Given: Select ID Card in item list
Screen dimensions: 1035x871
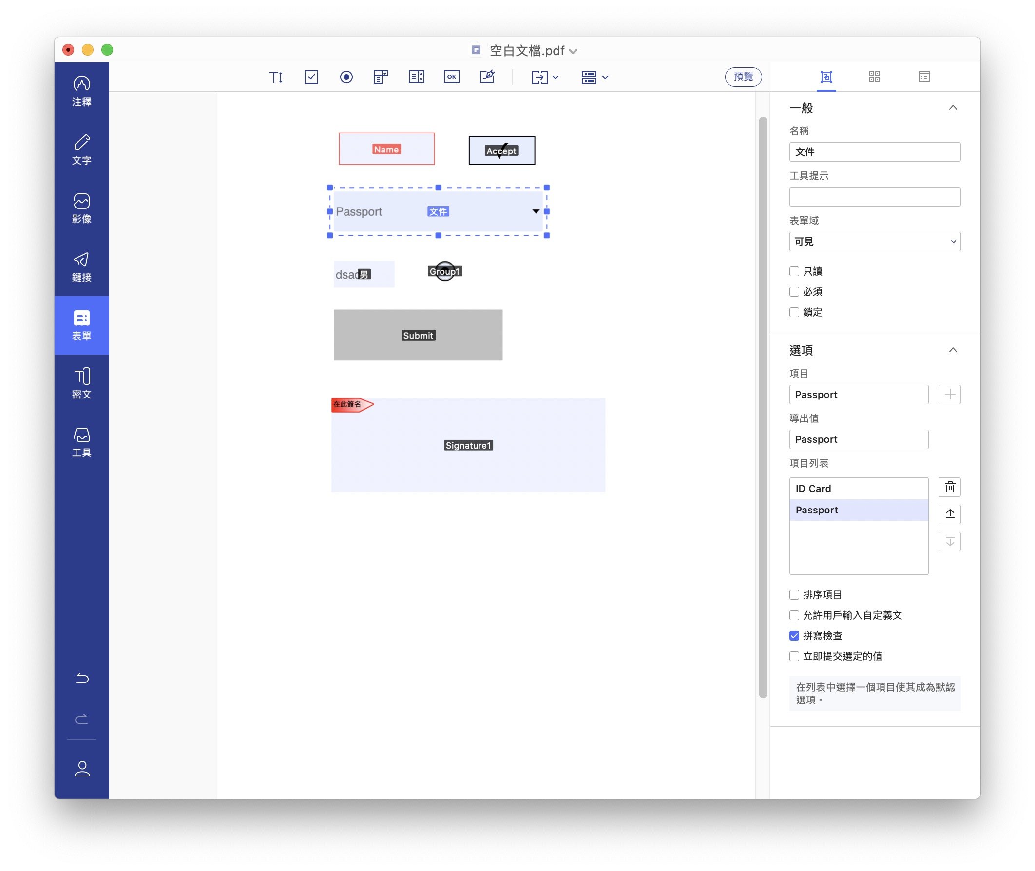Looking at the screenshot, I should pyautogui.click(x=859, y=488).
